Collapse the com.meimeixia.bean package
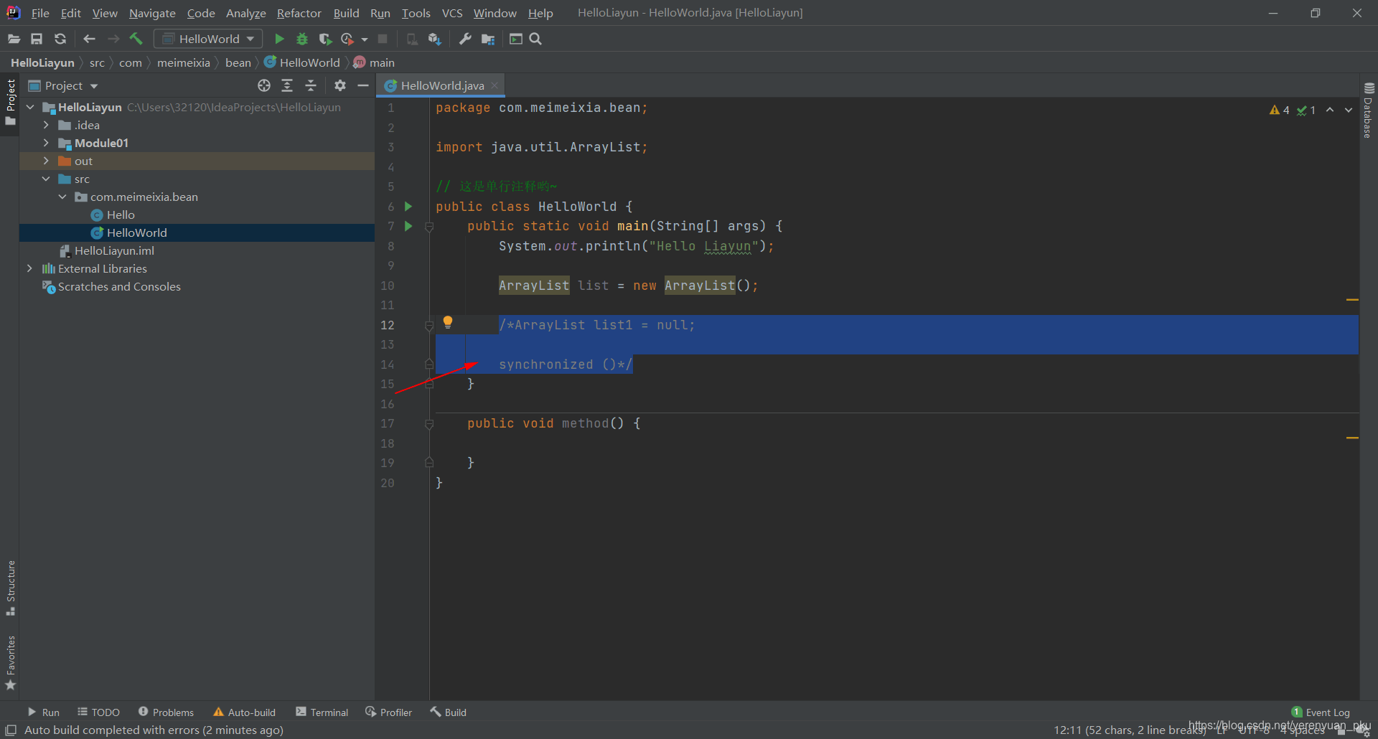 tap(62, 197)
